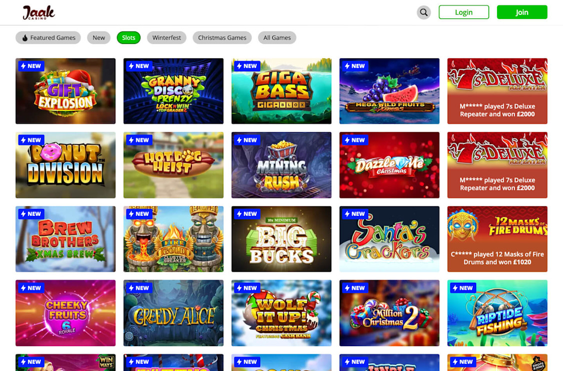
Task: Click the NEW lightning badge on Cheeky Fruits
Action: point(31,288)
